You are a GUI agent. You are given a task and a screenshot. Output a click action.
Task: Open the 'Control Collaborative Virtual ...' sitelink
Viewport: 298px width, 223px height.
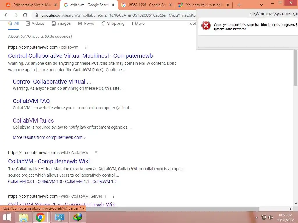[x=52, y=82]
